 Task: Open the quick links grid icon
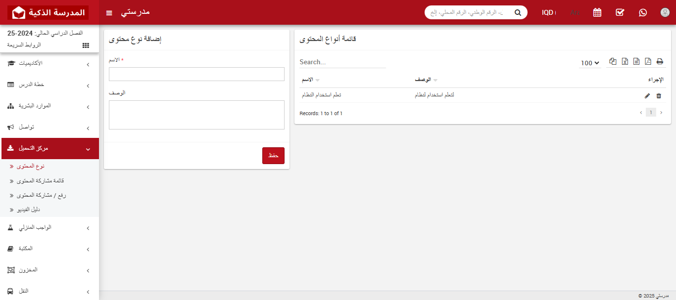[x=85, y=45]
